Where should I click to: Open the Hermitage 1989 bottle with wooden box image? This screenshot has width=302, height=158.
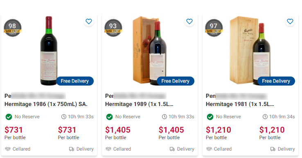[150, 51]
